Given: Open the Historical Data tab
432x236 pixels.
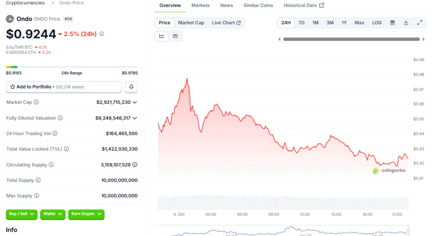Looking at the screenshot, I should tap(303, 5).
